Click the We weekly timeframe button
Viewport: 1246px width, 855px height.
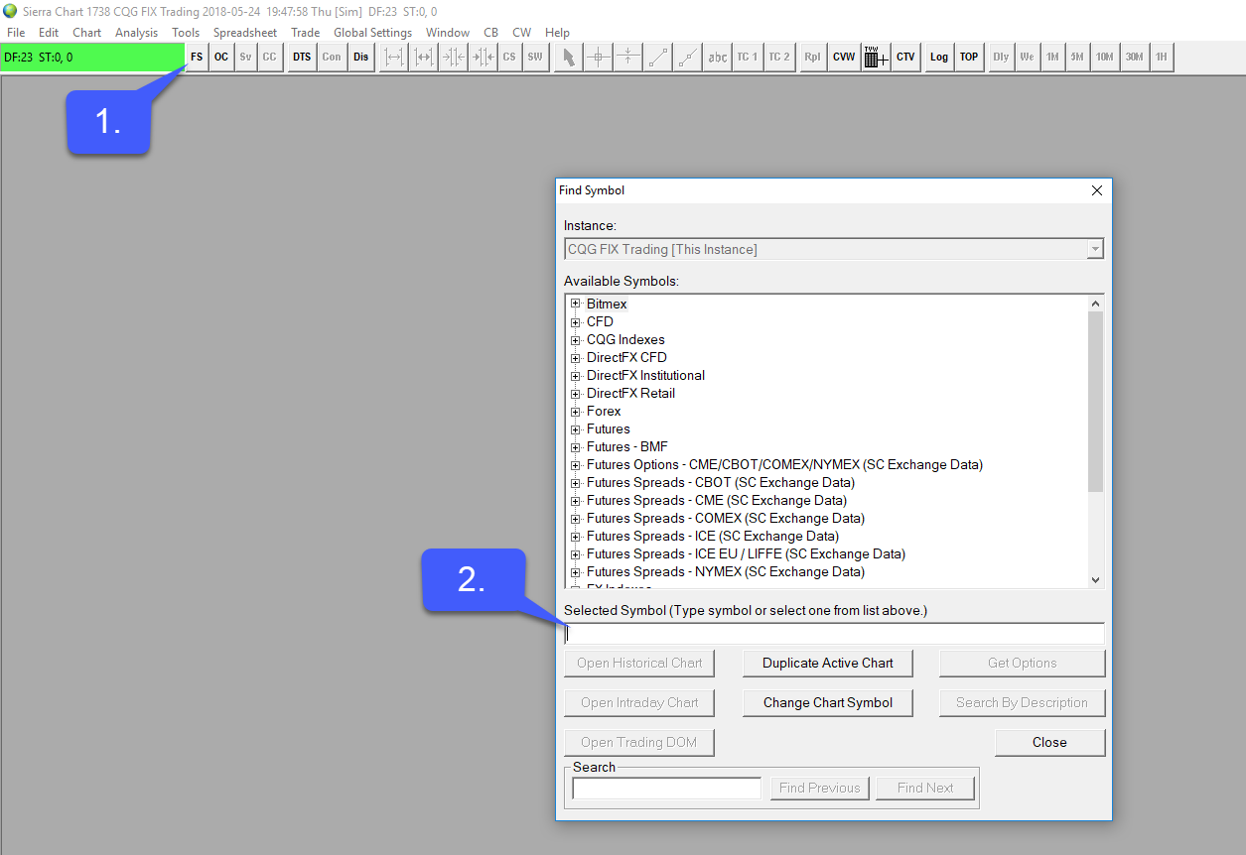pyautogui.click(x=1027, y=58)
